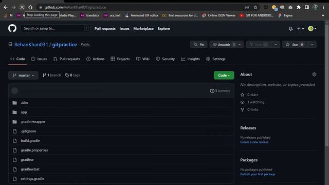This screenshot has height=185, width=329.
Task: Open the gradle/wrapper folder
Action: pyautogui.click(x=33, y=122)
